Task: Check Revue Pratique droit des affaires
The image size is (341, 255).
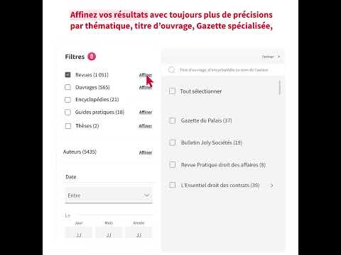Action: 173,164
